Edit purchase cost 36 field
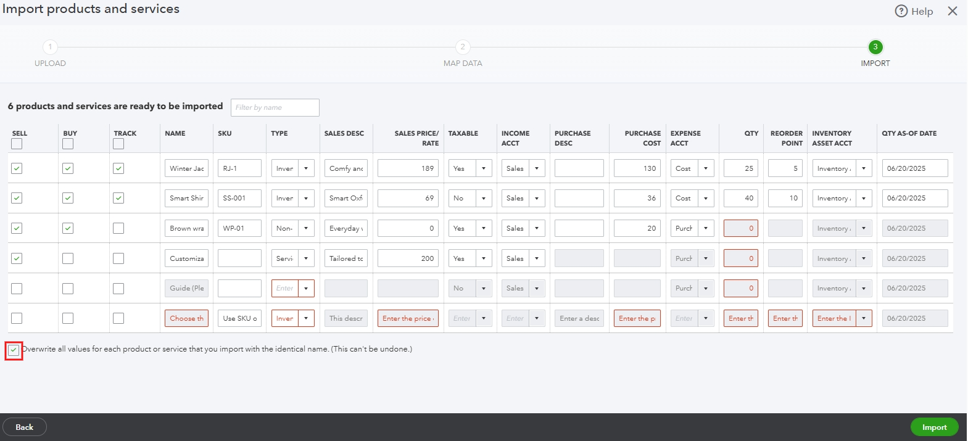This screenshot has width=968, height=441. point(637,198)
